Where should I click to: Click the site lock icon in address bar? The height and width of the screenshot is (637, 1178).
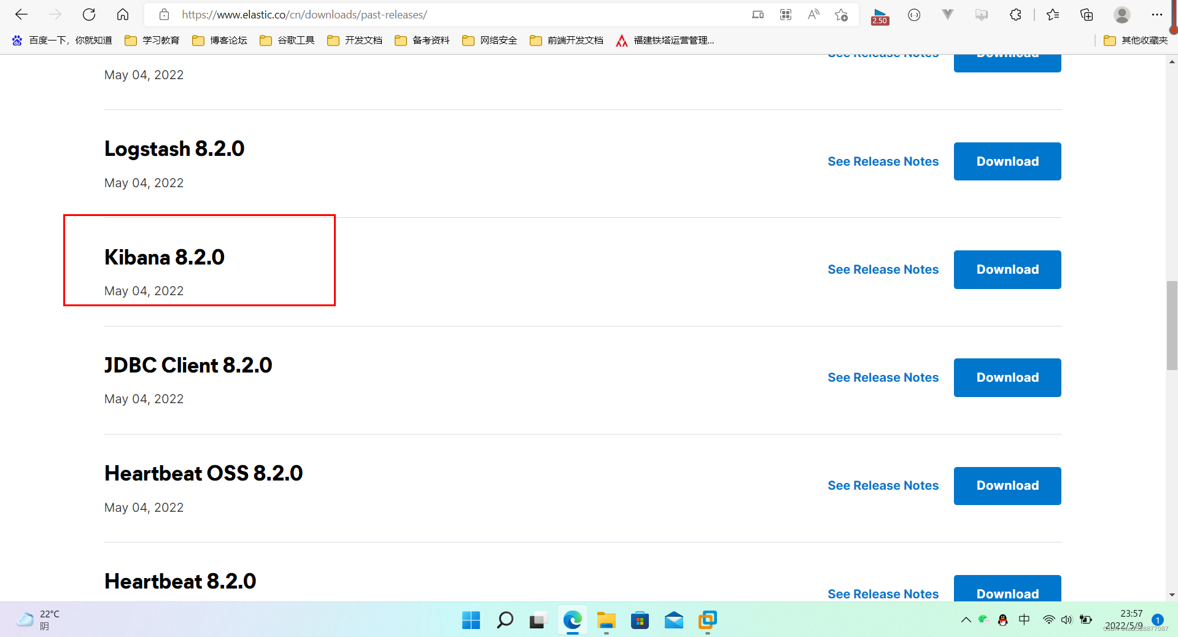[164, 15]
